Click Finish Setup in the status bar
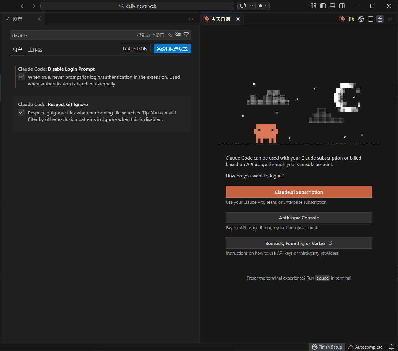The image size is (398, 351). coord(327,347)
